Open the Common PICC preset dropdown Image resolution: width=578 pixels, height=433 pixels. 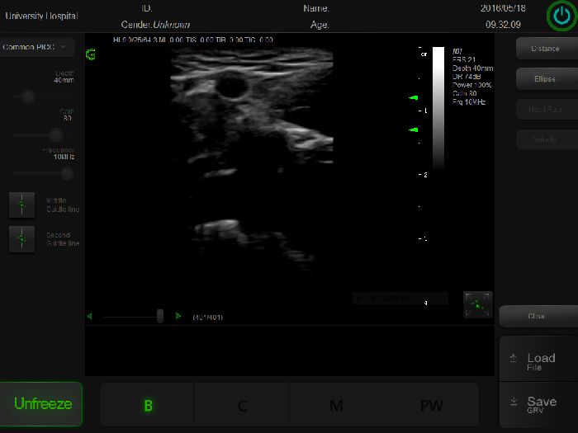(38, 47)
